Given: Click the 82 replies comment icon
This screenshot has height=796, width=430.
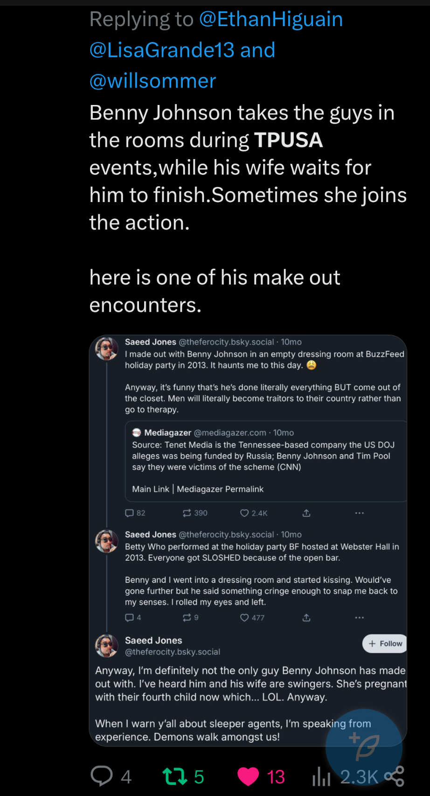Looking at the screenshot, I should click(x=130, y=513).
